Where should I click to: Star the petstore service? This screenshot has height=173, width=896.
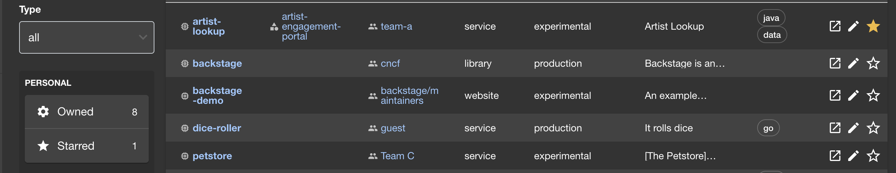873,156
